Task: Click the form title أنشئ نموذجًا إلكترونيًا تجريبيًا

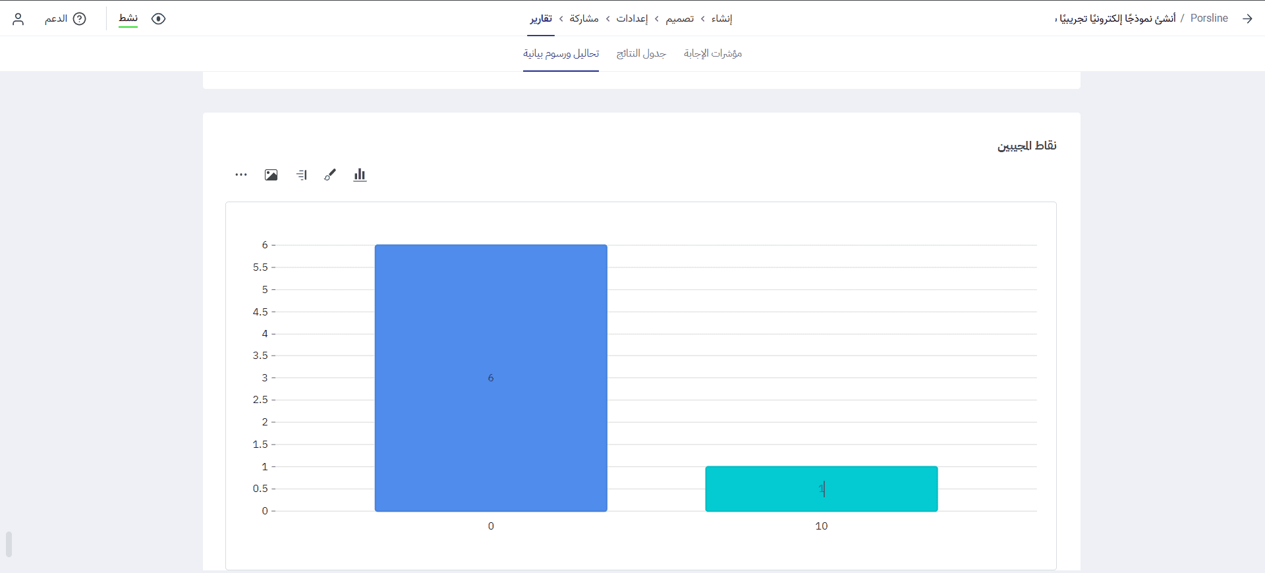Action: tap(1115, 18)
